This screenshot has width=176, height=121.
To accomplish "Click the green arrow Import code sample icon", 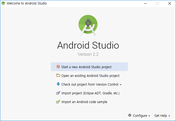I will point(58,101).
